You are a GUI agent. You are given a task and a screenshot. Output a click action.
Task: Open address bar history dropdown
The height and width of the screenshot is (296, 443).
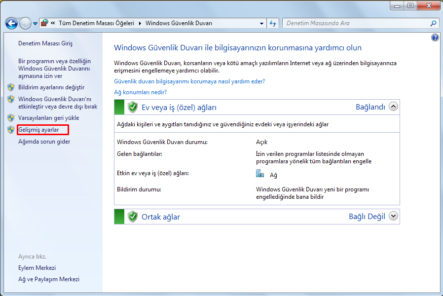[261, 24]
